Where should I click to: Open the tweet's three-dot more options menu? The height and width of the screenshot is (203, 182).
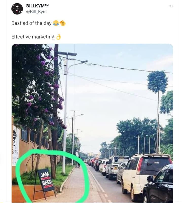(170, 6)
